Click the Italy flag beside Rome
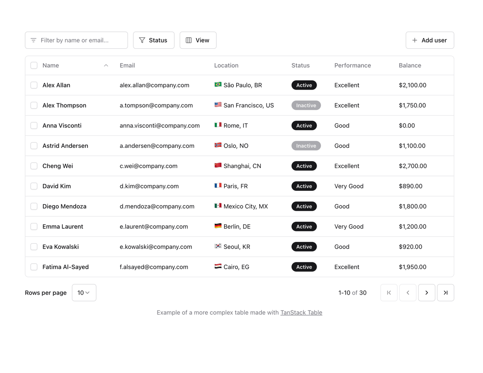This screenshot has width=483, height=373. click(218, 125)
